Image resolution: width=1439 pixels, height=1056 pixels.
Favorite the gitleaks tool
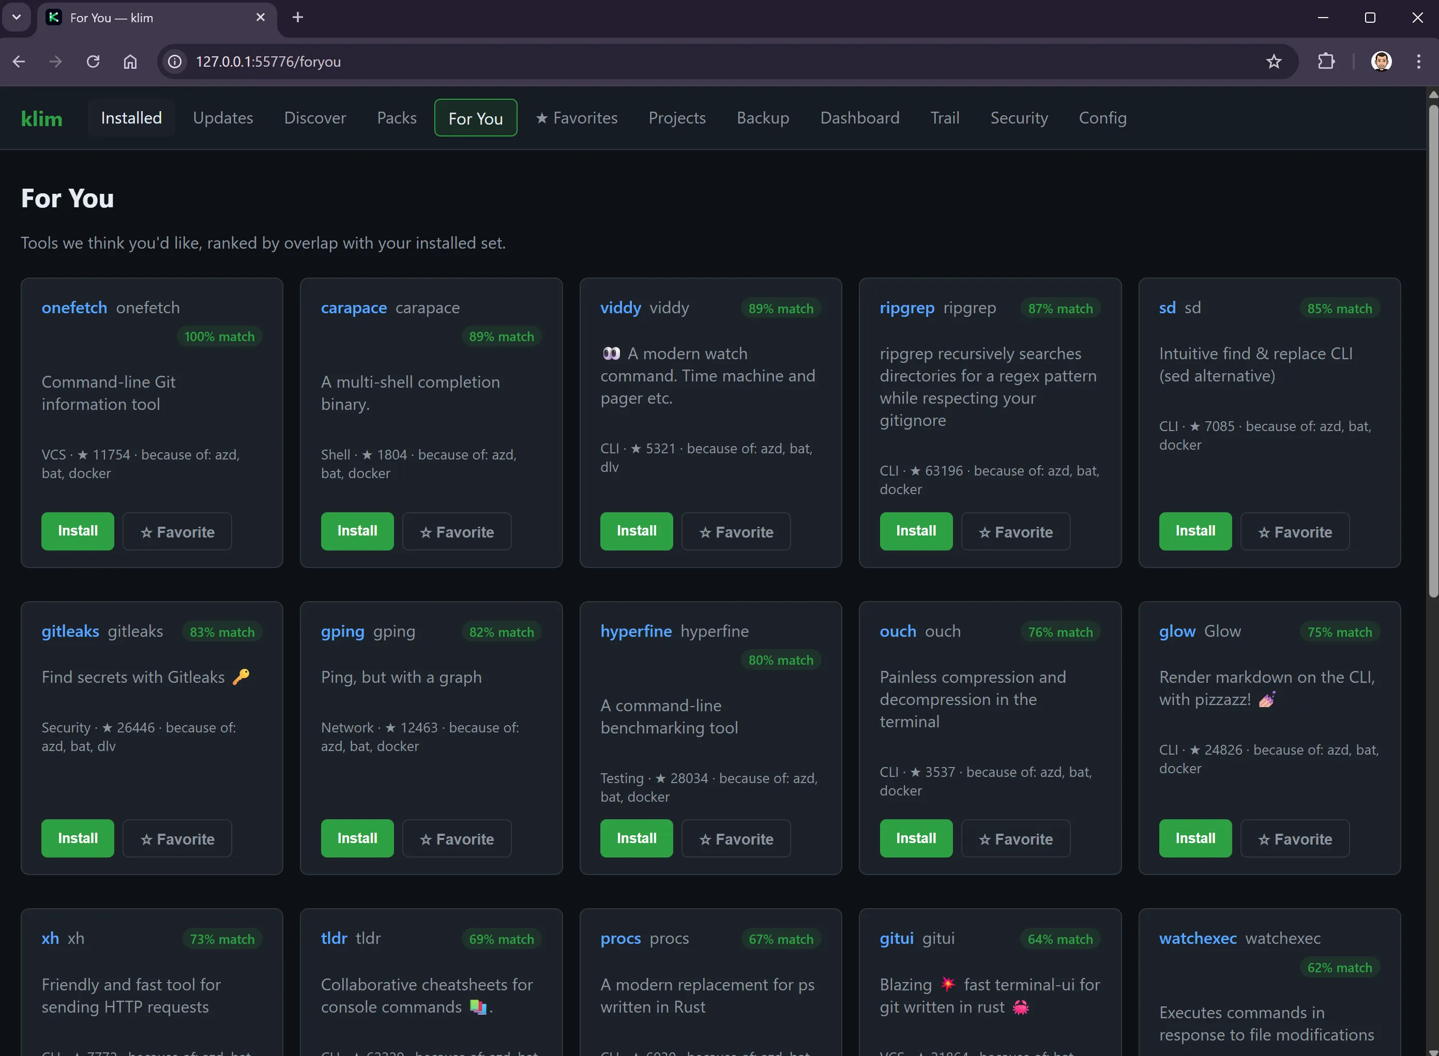pyautogui.click(x=177, y=839)
